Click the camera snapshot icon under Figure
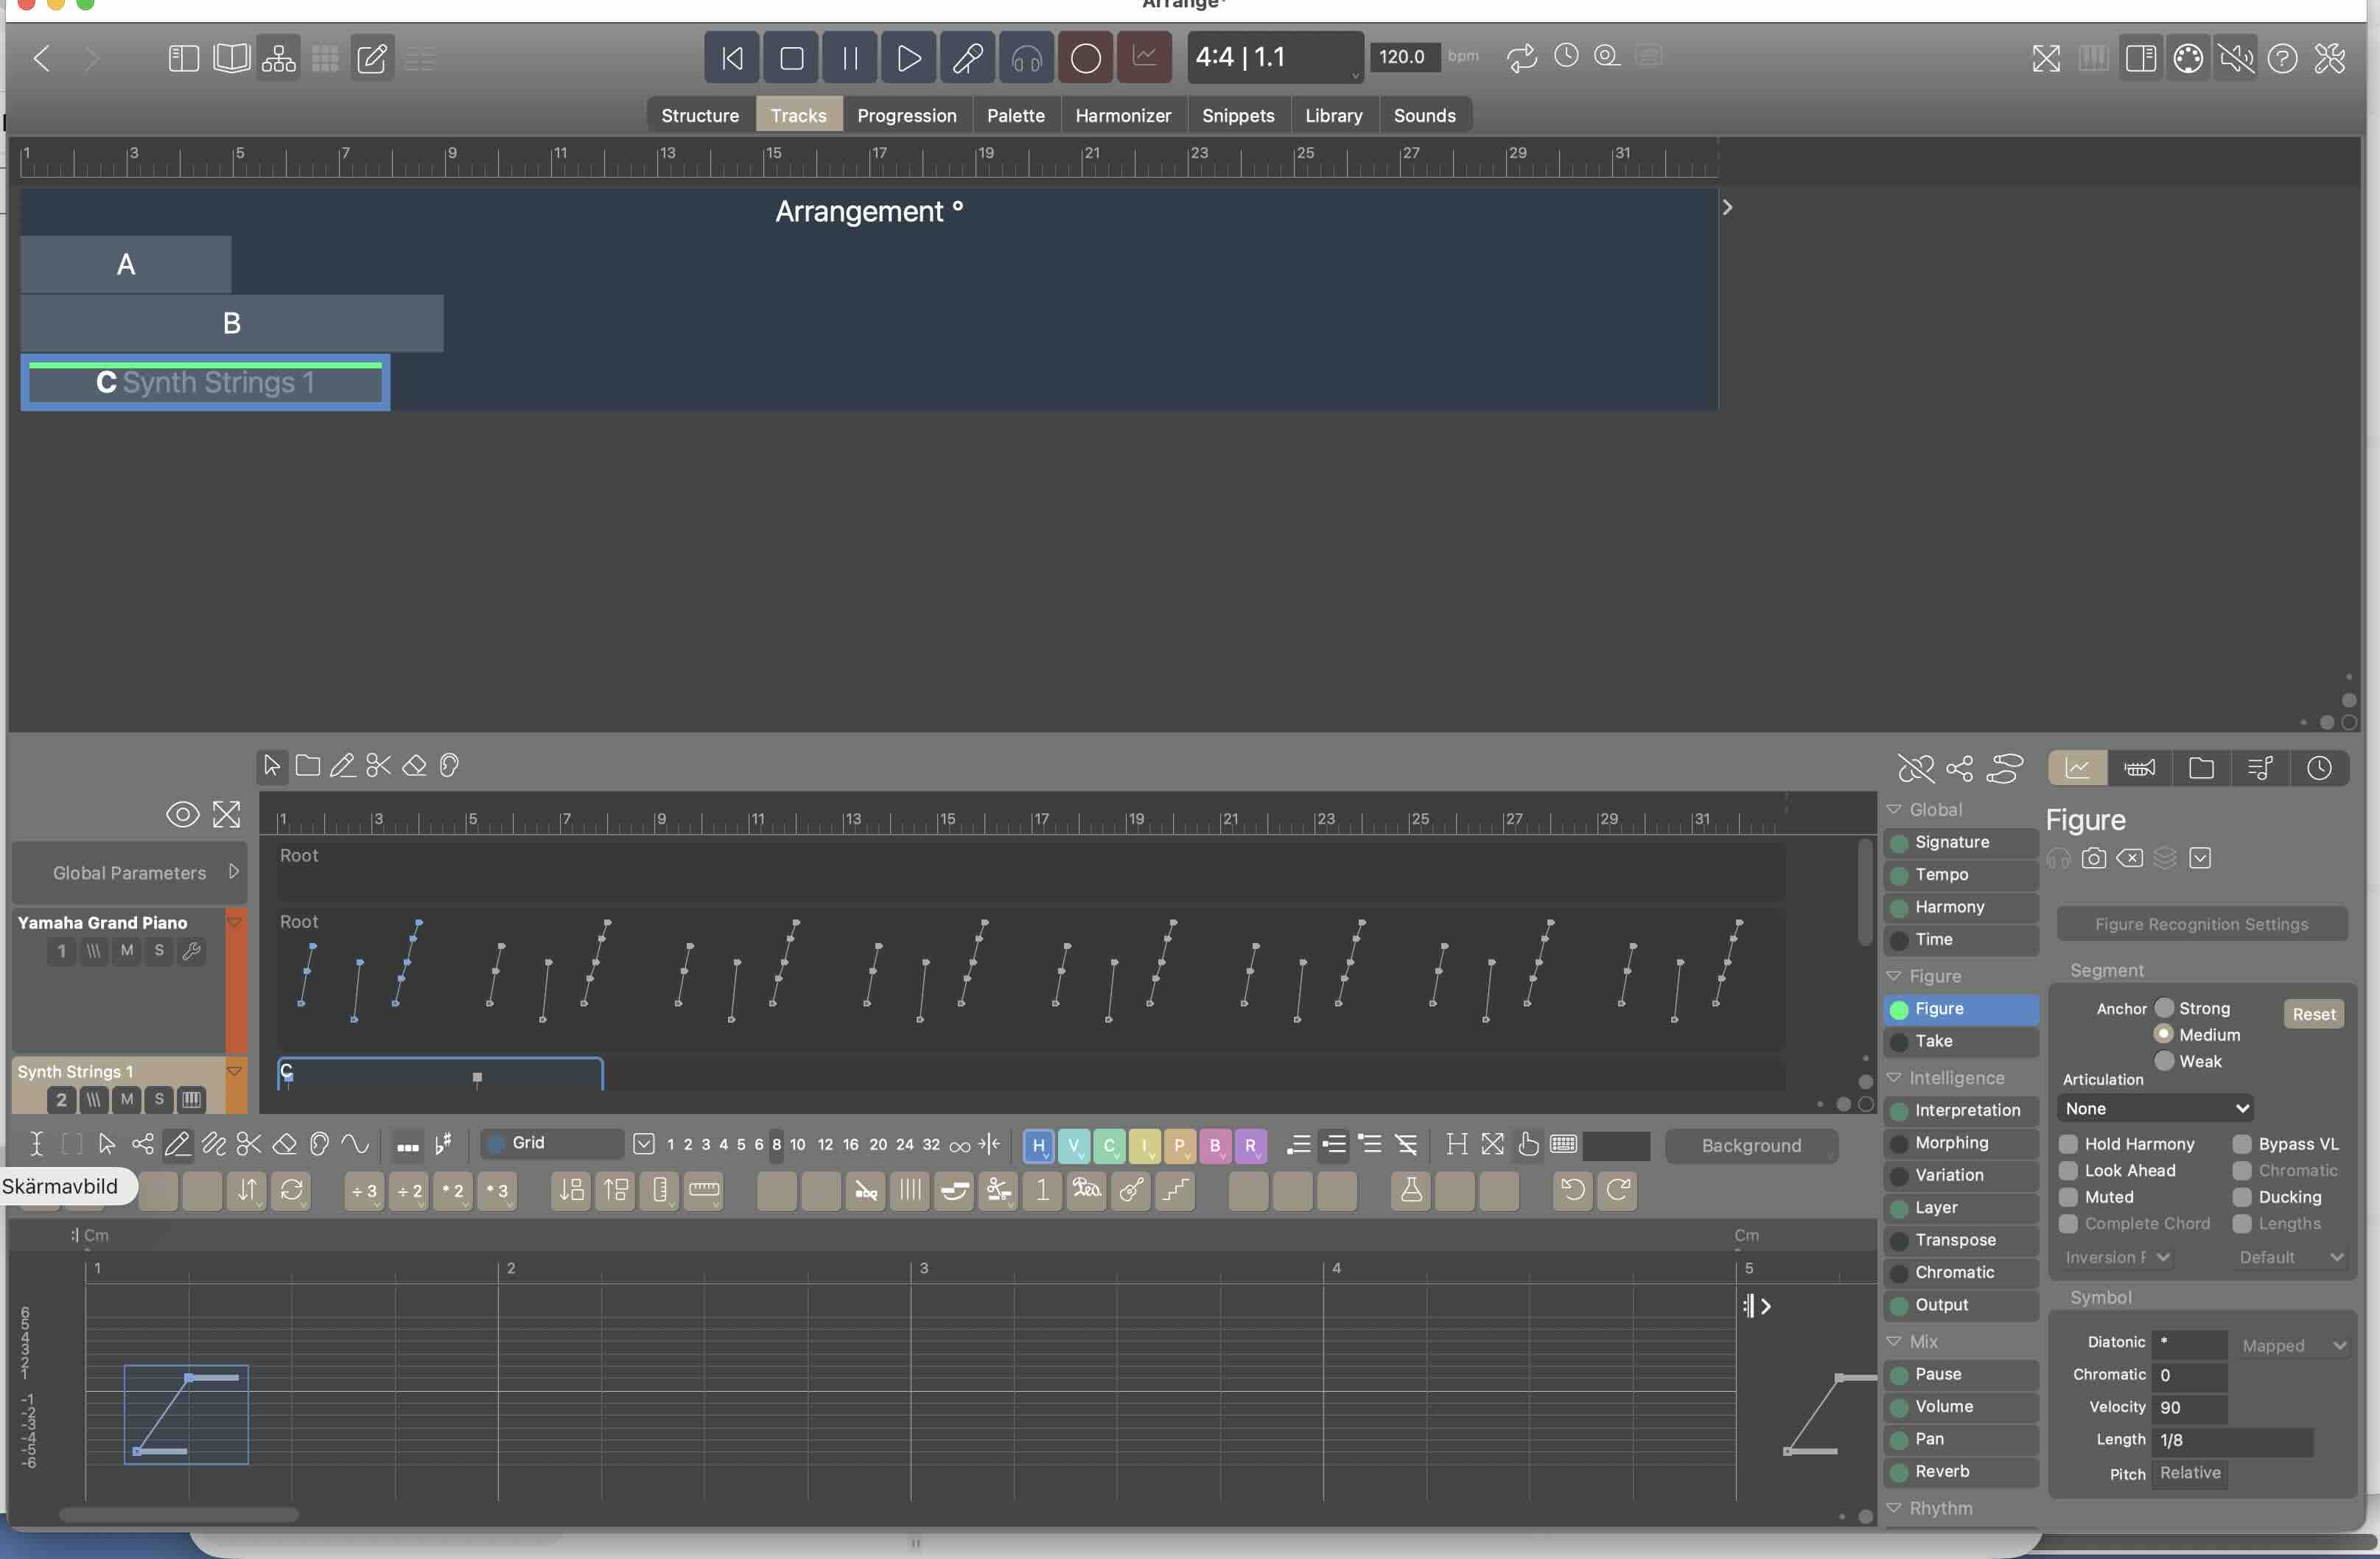 (x=2093, y=858)
